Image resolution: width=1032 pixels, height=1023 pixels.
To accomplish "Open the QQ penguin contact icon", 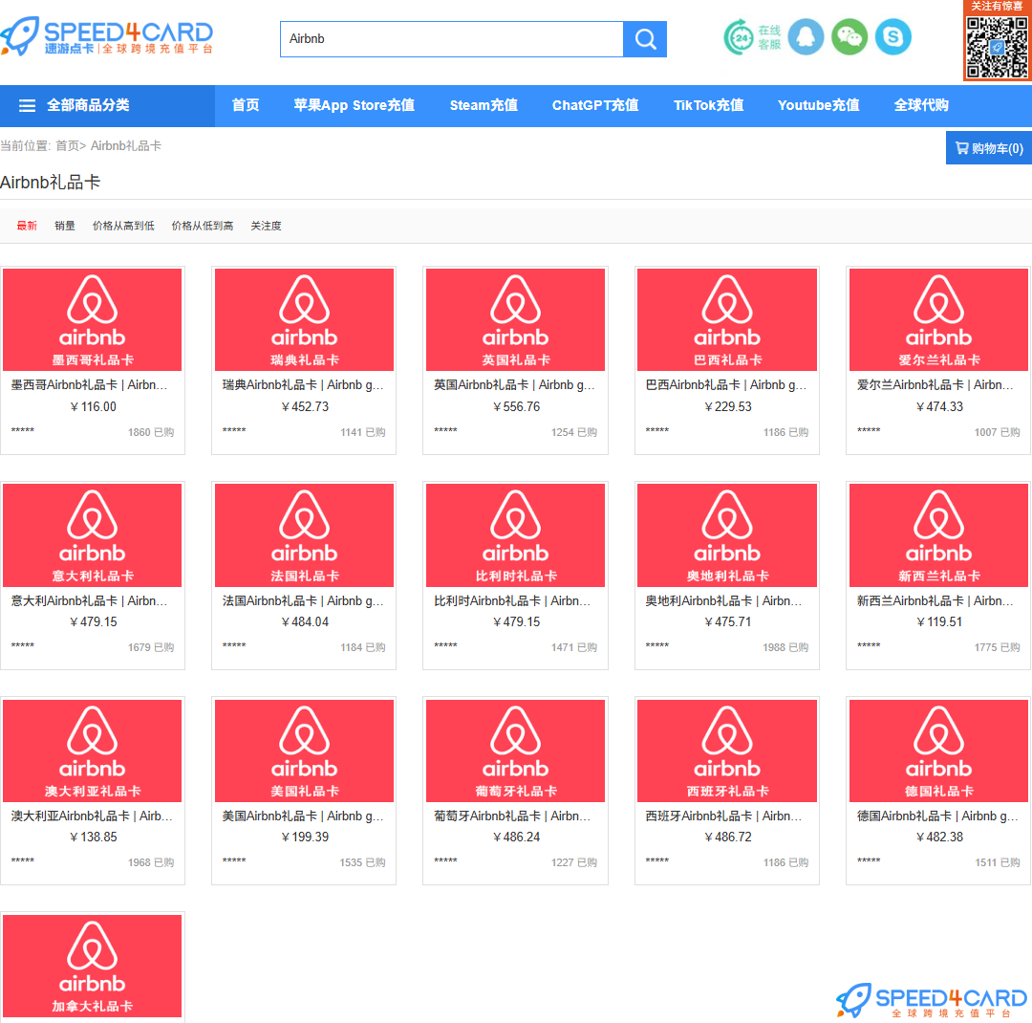I will click(806, 37).
